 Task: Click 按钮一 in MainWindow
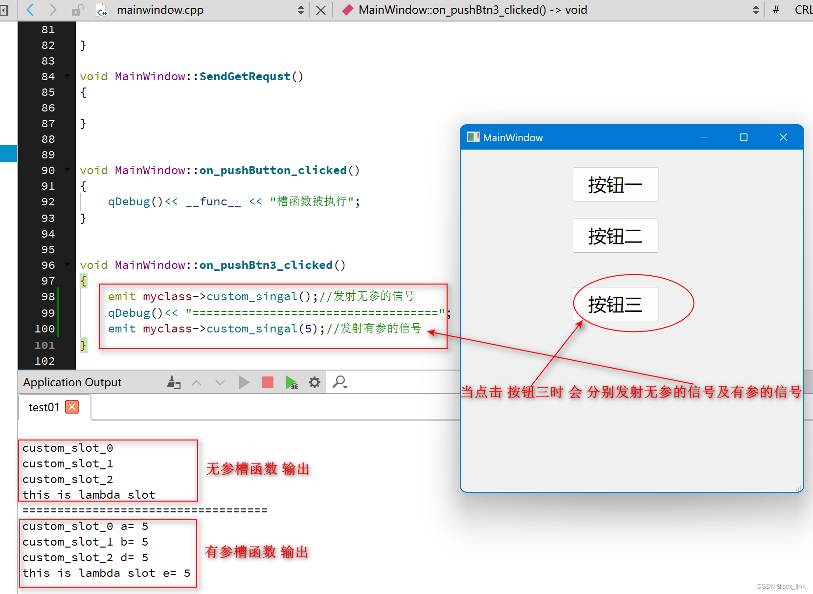(x=615, y=184)
